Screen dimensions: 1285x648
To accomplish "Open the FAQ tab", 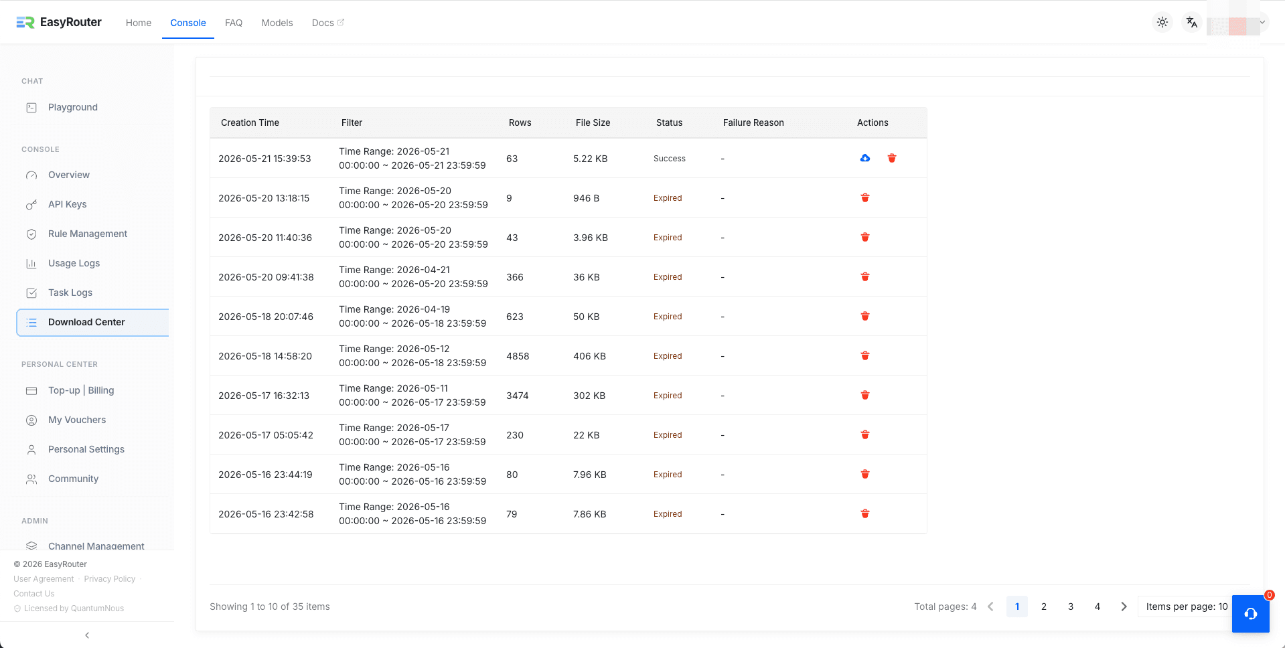I will click(x=234, y=23).
